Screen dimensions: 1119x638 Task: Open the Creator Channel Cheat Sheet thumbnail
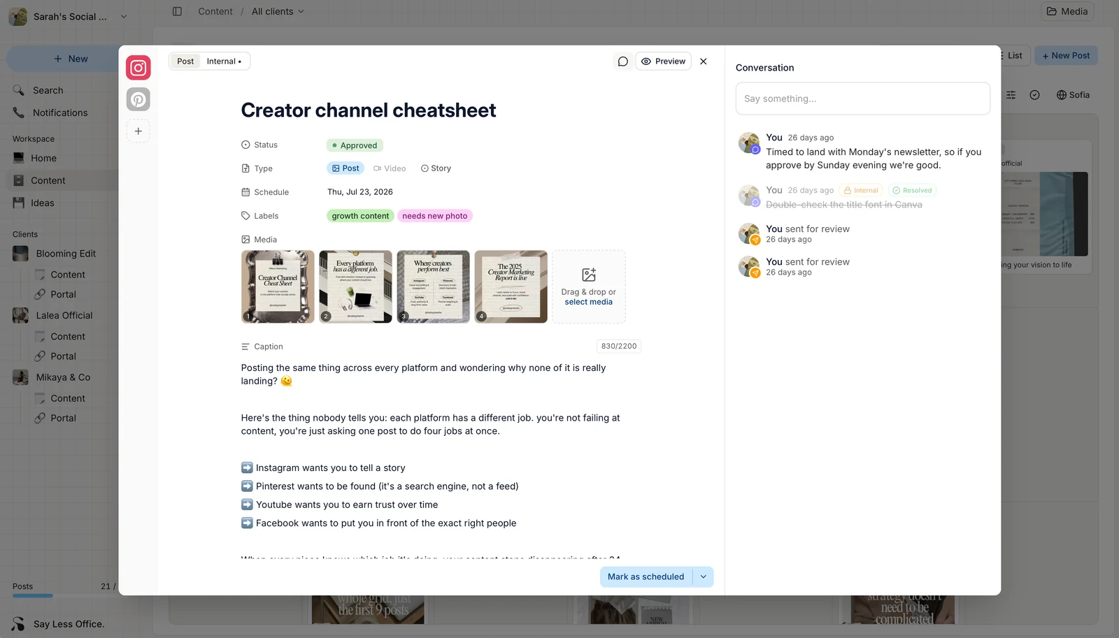[x=278, y=287]
